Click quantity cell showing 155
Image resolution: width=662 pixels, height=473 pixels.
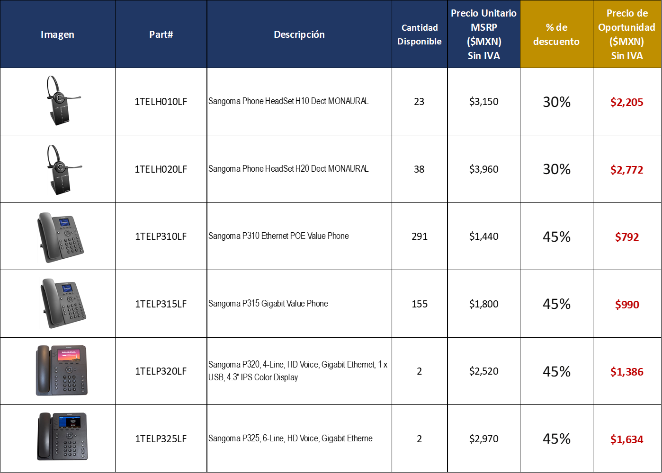420,304
